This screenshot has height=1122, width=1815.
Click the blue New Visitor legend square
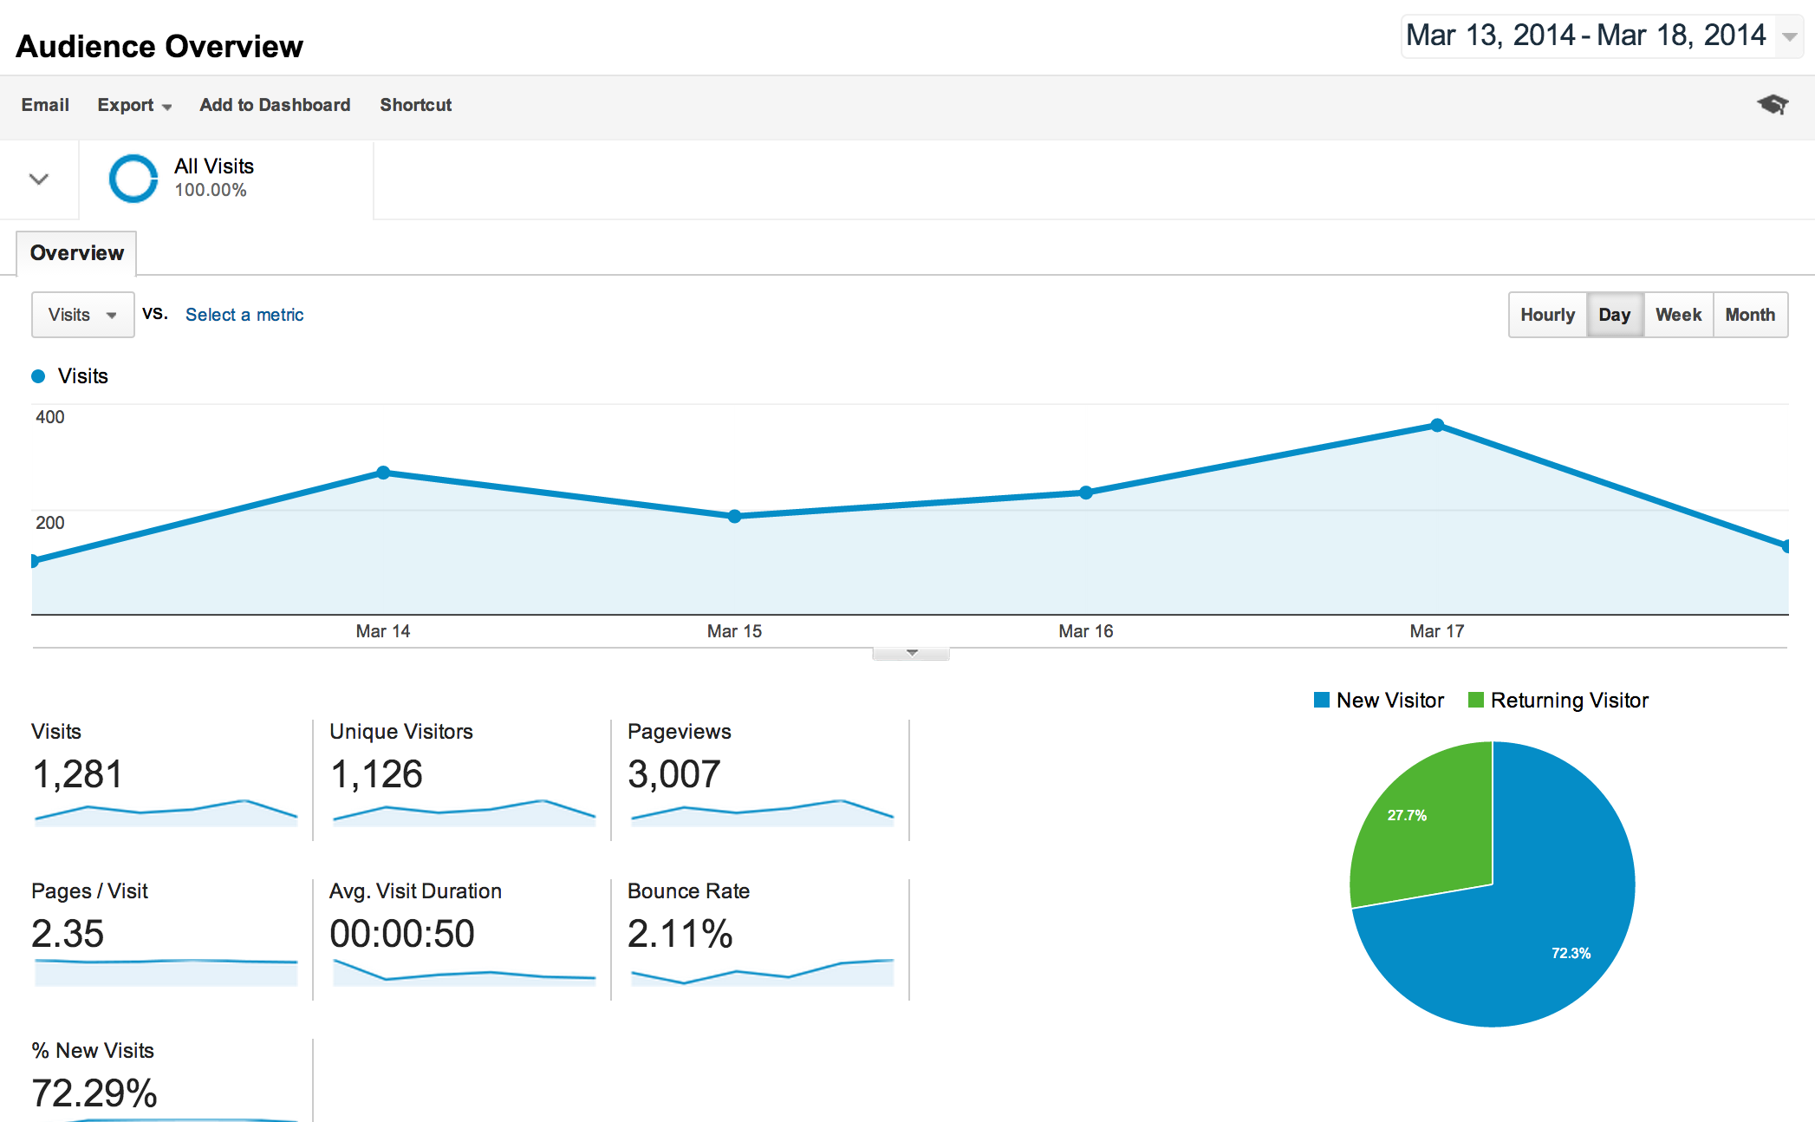pyautogui.click(x=1322, y=700)
